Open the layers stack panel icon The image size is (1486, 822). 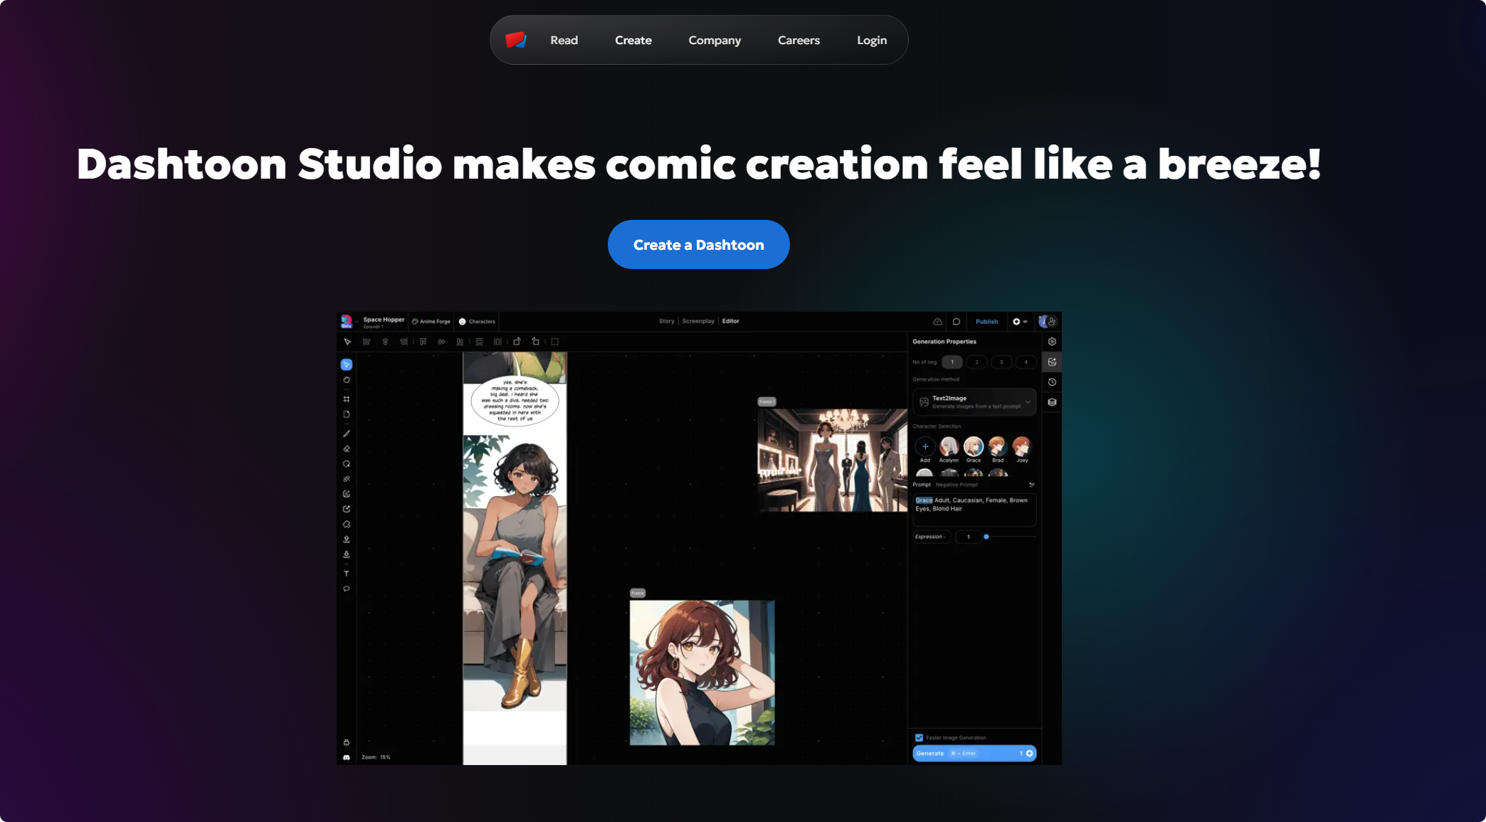1052,402
